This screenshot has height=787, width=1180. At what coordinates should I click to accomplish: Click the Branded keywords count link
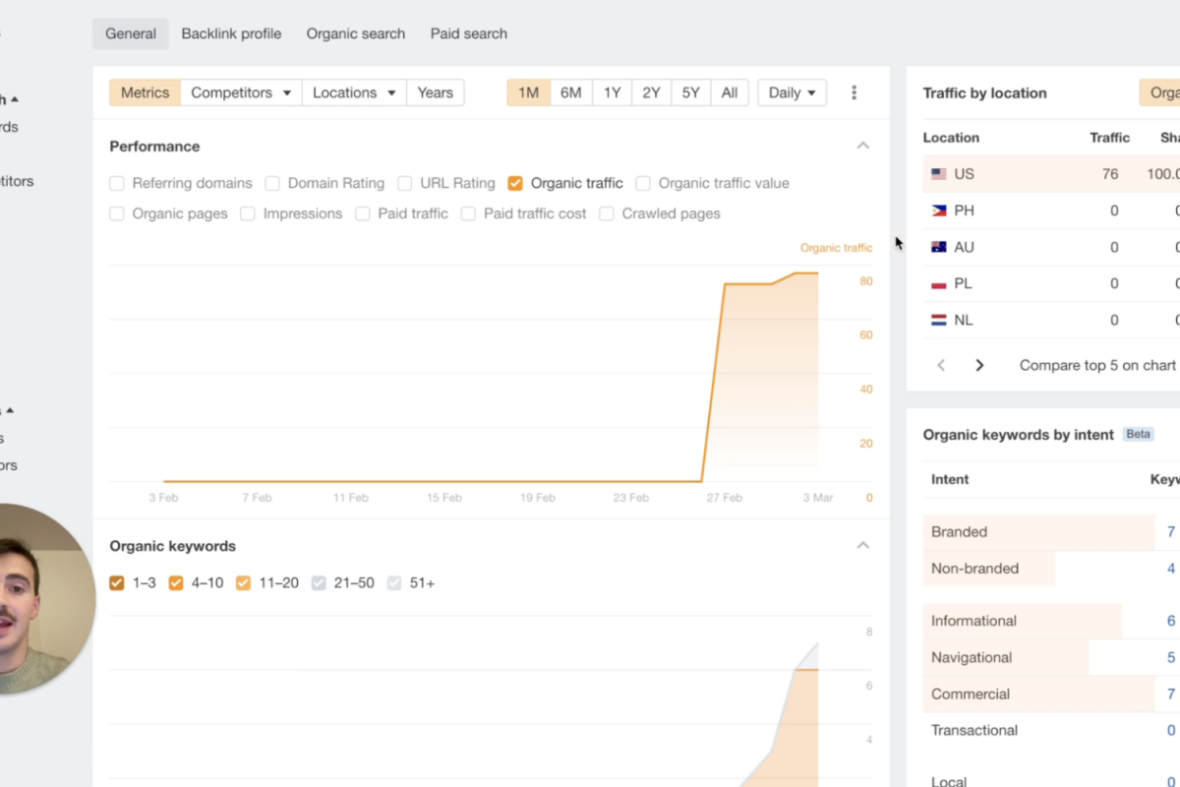click(x=1170, y=532)
